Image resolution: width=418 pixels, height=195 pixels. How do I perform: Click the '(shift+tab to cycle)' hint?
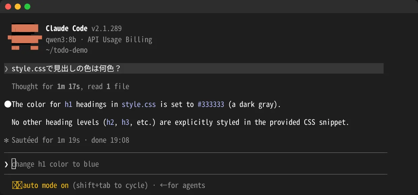110,185
